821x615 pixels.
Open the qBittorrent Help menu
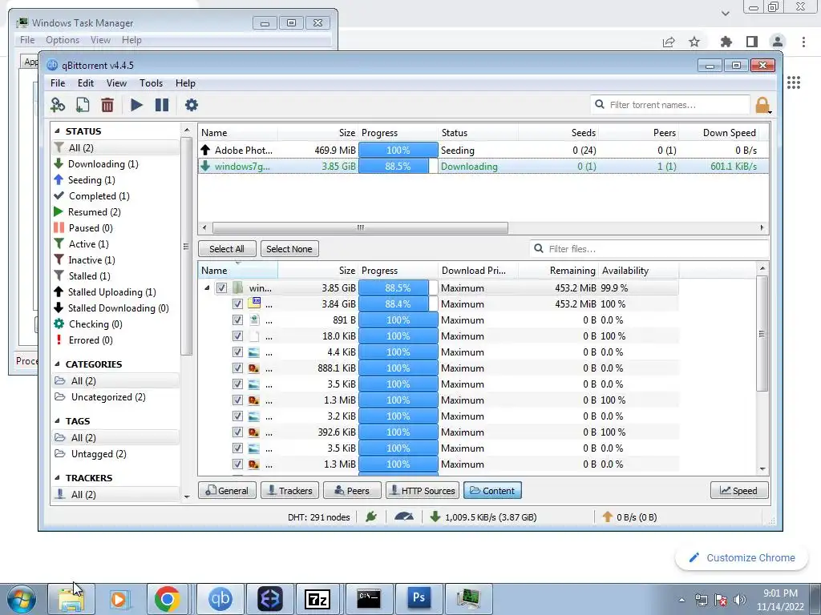(x=185, y=83)
